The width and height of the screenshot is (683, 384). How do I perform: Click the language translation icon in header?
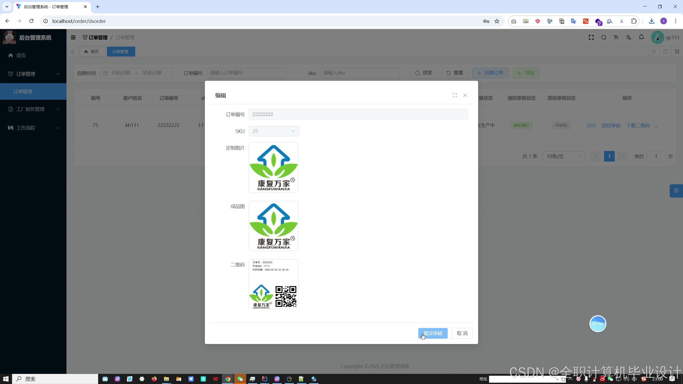(629, 38)
